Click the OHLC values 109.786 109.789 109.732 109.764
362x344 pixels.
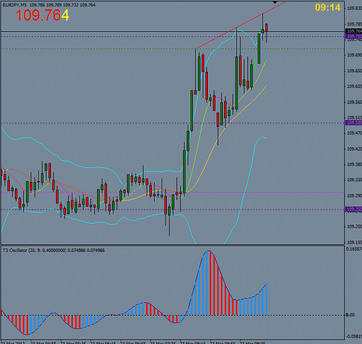pyautogui.click(x=63, y=5)
